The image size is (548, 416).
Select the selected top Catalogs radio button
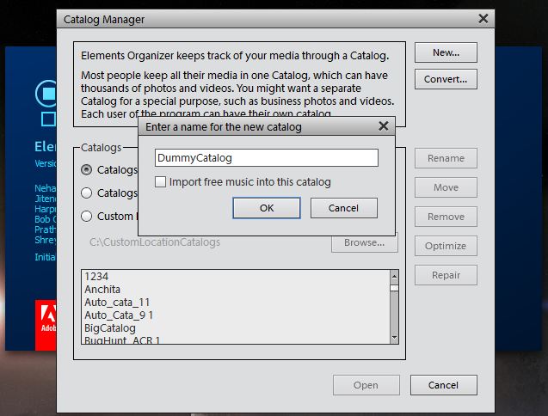(x=88, y=170)
